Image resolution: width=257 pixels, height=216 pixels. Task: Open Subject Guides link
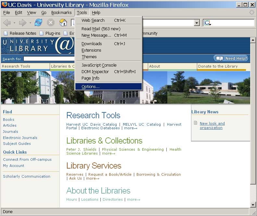(x=17, y=144)
